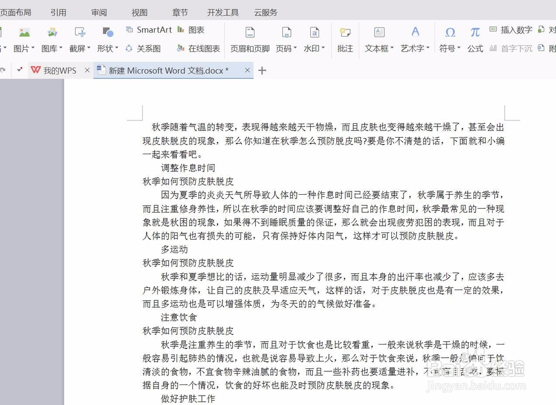
Task: Insert a 图表 chart
Action: (x=191, y=30)
